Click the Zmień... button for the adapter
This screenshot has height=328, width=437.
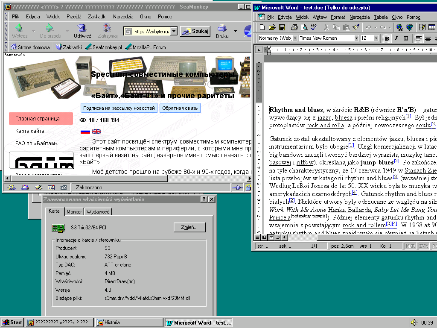coord(189,227)
